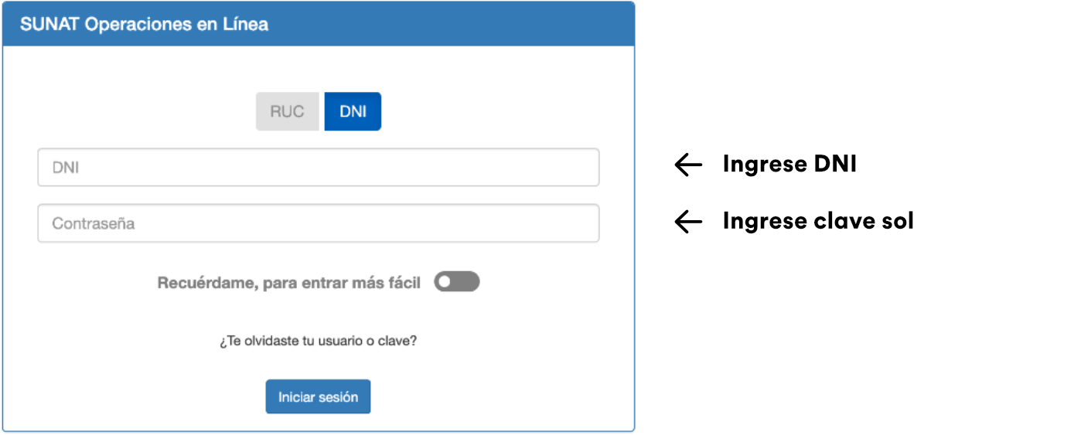Turn on remember-me for easier login
1081x435 pixels.
pos(457,282)
